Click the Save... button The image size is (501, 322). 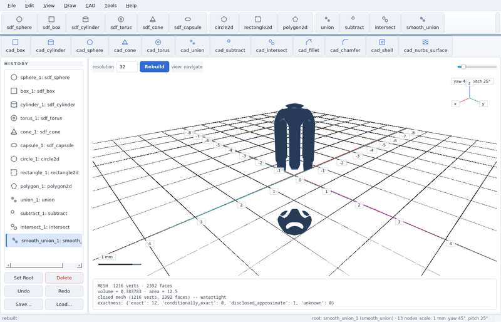click(23, 304)
